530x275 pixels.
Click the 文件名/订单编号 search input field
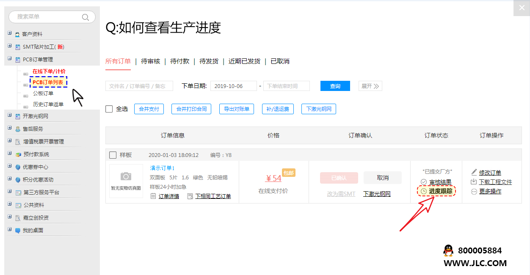click(139, 86)
